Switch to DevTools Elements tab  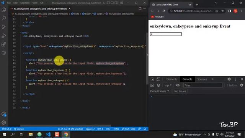pos(172,79)
